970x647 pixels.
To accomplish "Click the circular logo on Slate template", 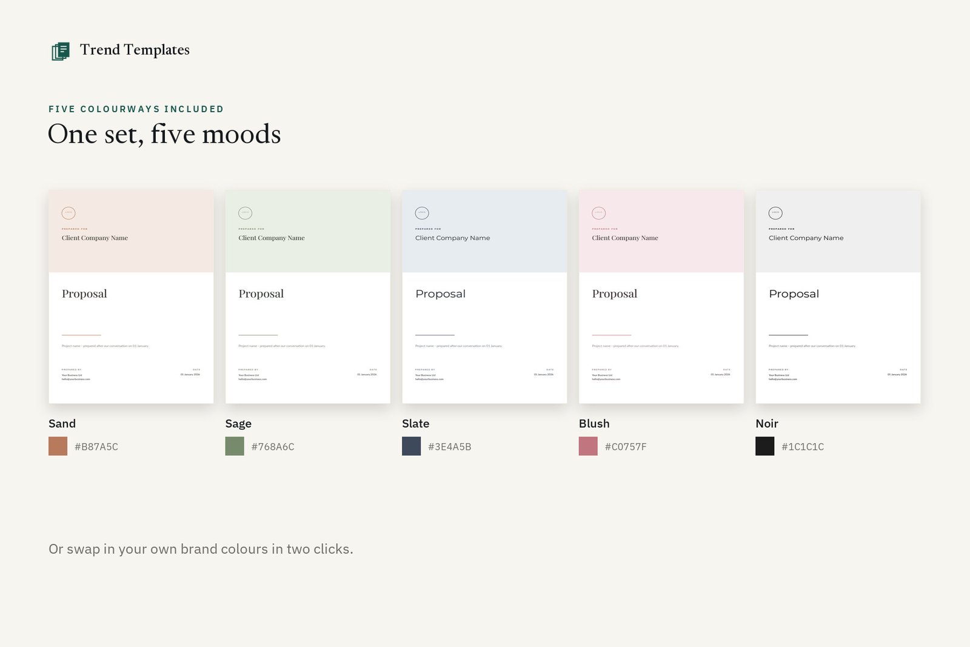I will click(422, 213).
